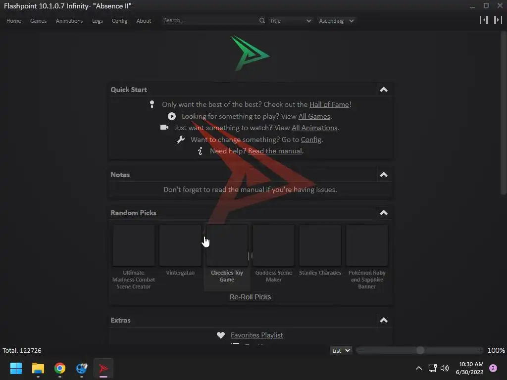The width and height of the screenshot is (507, 380).
Task: Select the Cbeebies Toy Game pick
Action: point(227,257)
